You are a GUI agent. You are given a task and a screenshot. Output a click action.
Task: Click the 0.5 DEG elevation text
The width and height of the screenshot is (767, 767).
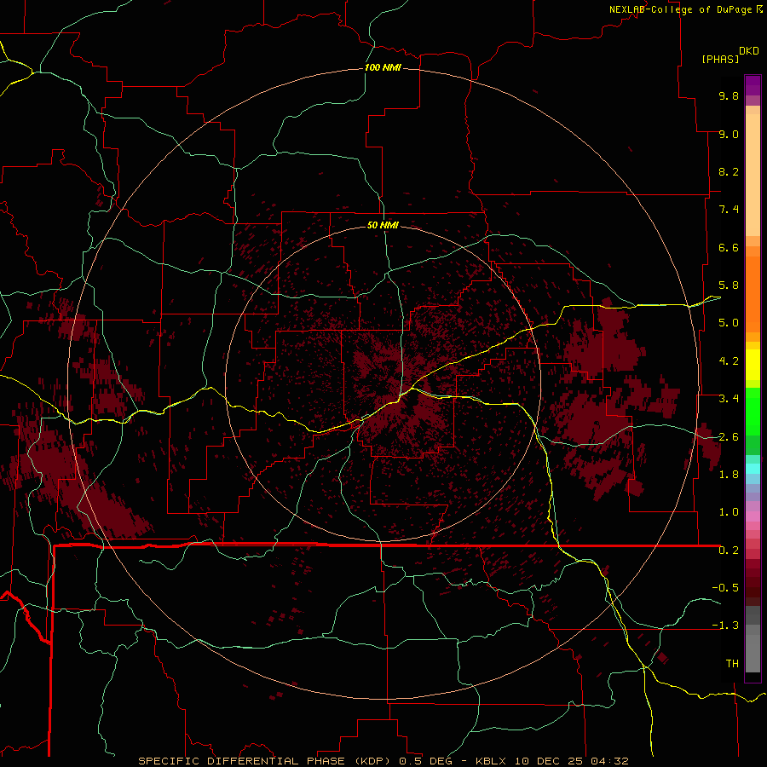click(428, 761)
